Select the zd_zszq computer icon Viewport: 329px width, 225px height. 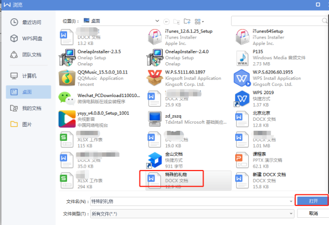(155, 119)
